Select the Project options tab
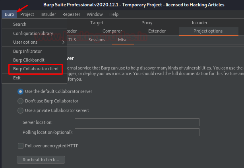The image size is (244, 168). tap(208, 31)
